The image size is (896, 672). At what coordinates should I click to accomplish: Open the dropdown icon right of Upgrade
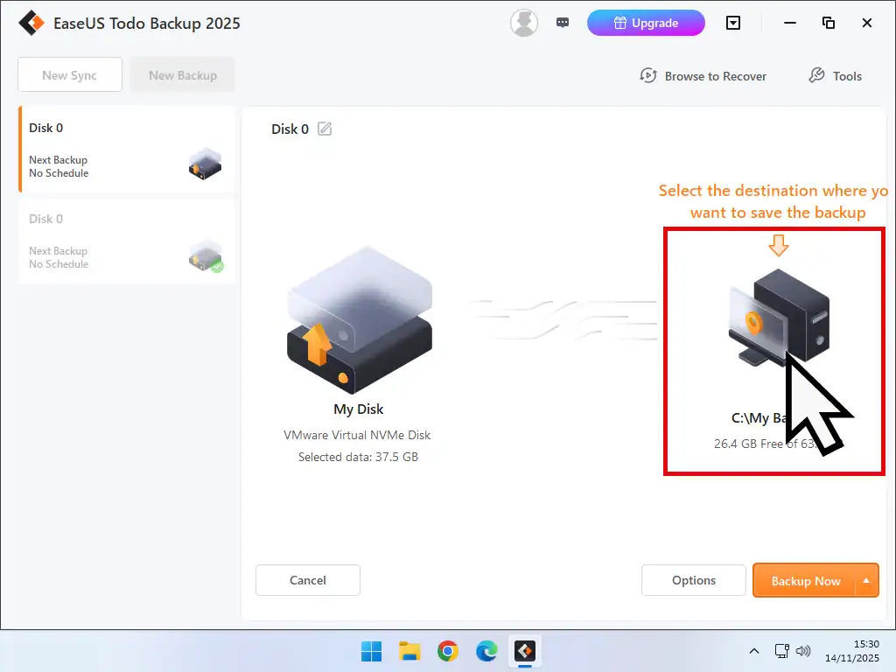pos(733,23)
